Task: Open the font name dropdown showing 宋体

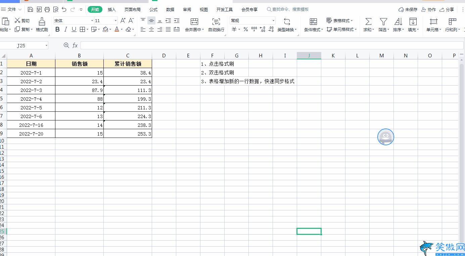Action: click(x=92, y=21)
